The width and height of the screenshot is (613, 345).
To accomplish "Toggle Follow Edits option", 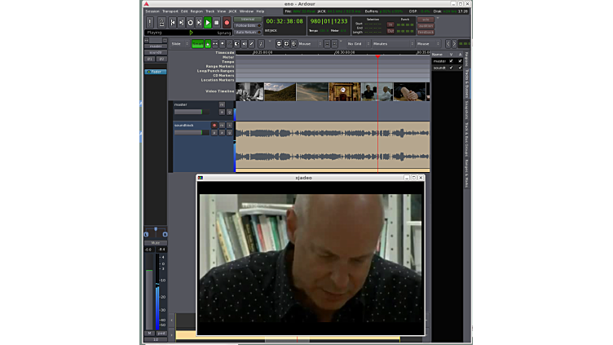I will 248,25.
